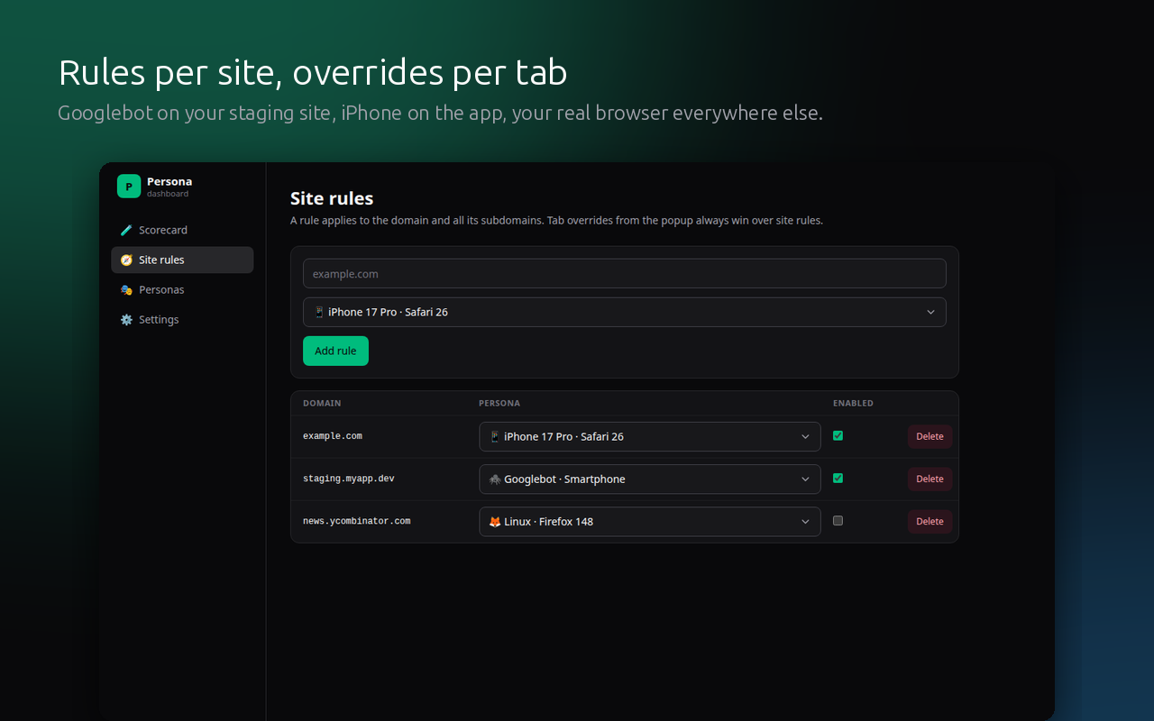This screenshot has height=721, width=1154.
Task: Click the example.com domain cell
Action: 333,436
